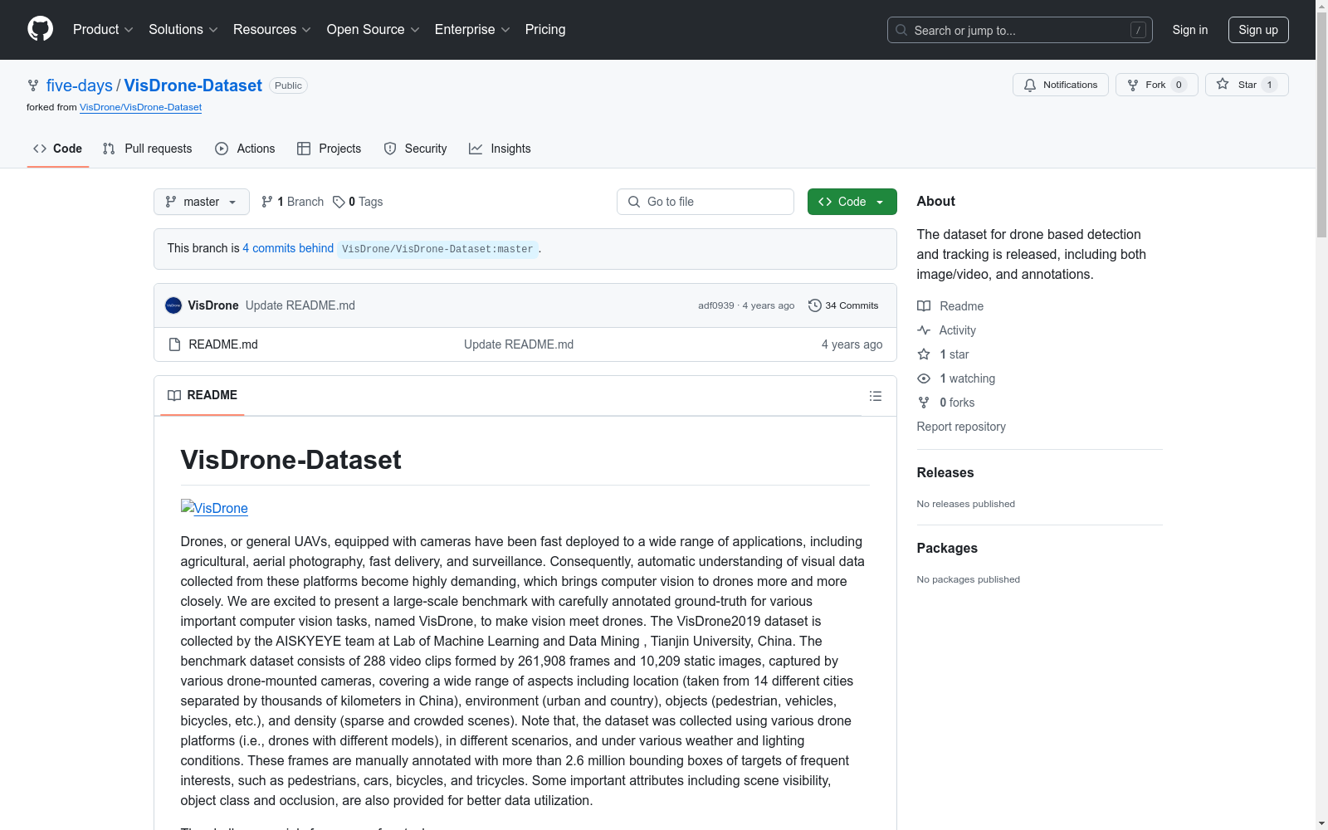This screenshot has height=830, width=1328.
Task: Click the Sign up button
Action: pyautogui.click(x=1258, y=30)
